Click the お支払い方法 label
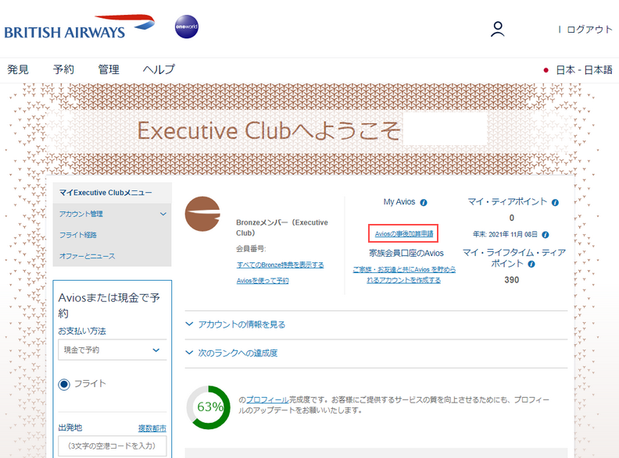This screenshot has height=458, width=619. tap(82, 331)
